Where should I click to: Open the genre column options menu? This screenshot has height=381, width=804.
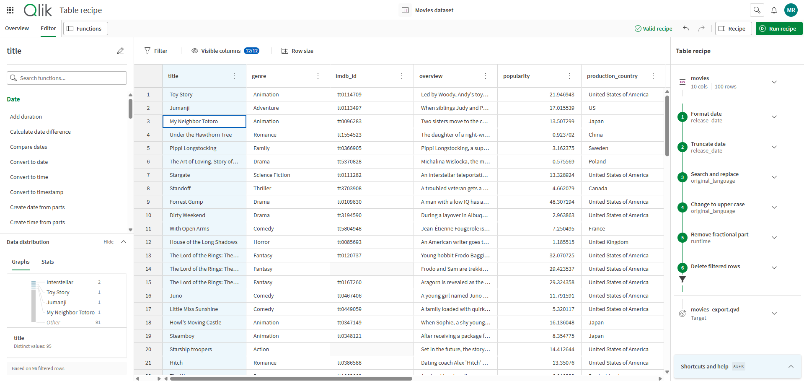coord(318,76)
